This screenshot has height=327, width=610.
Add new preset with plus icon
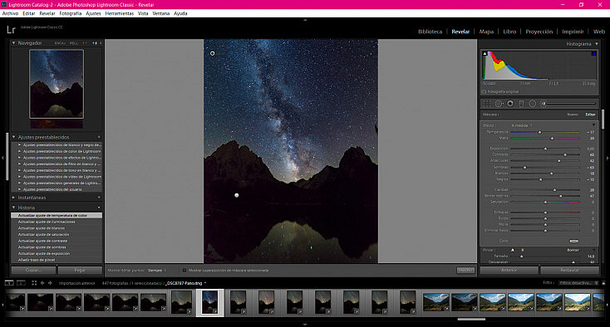point(99,137)
